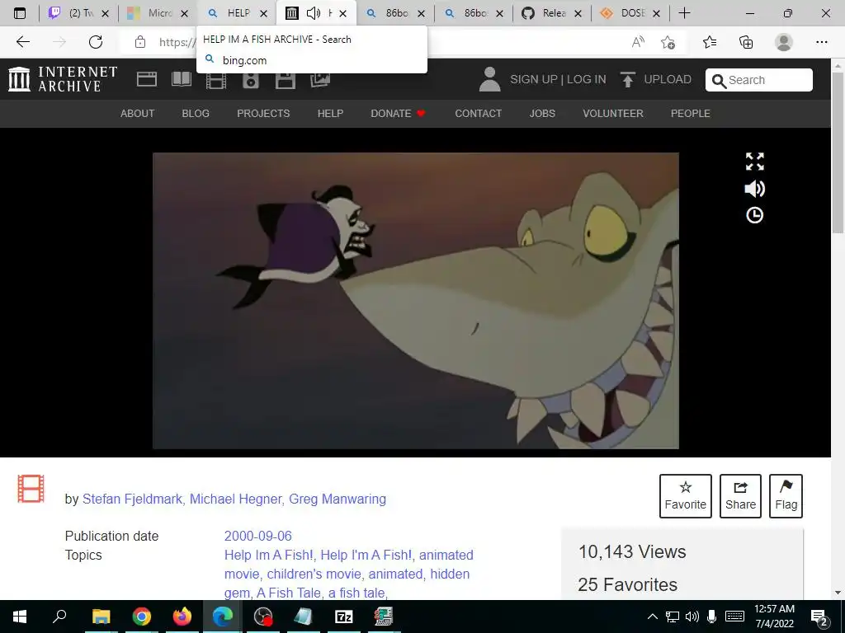Viewport: 845px width, 633px height.
Task: Click the upload arrow icon
Action: coord(627,80)
